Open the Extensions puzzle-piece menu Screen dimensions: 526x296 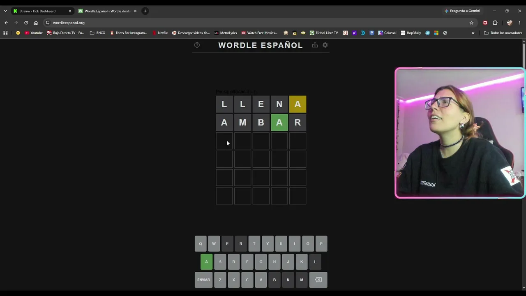click(495, 23)
